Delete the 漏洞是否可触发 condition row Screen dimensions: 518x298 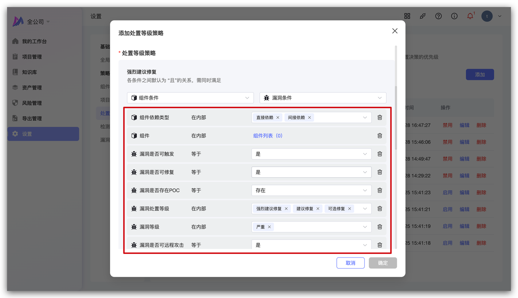[380, 154]
